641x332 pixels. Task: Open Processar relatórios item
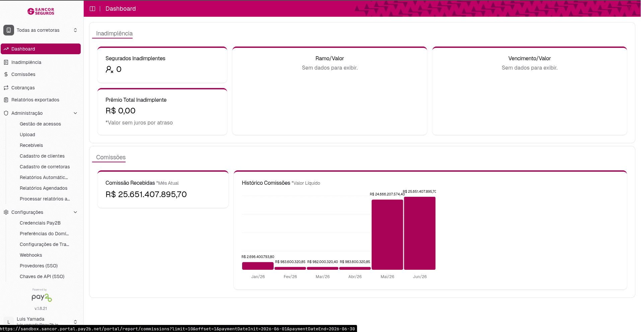tap(45, 199)
